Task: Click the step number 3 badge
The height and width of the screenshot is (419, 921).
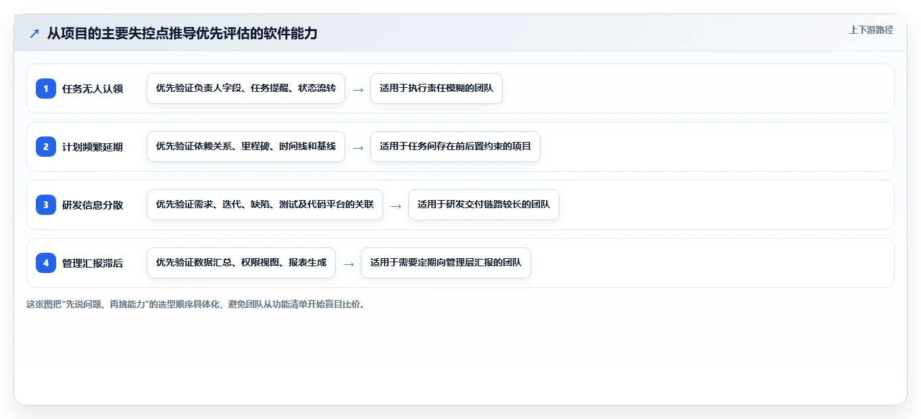Action: 46,205
